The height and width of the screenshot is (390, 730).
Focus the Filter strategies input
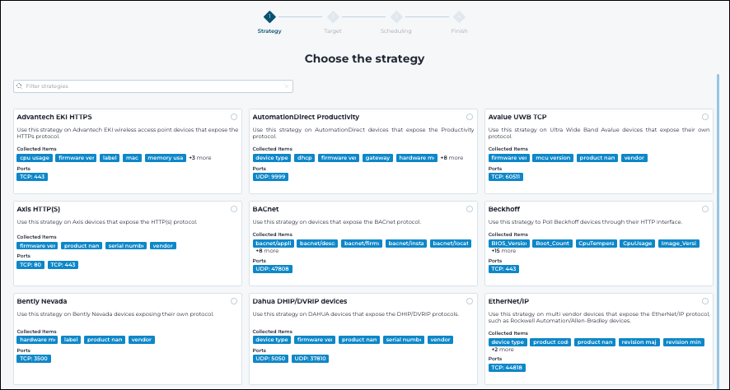tap(153, 86)
